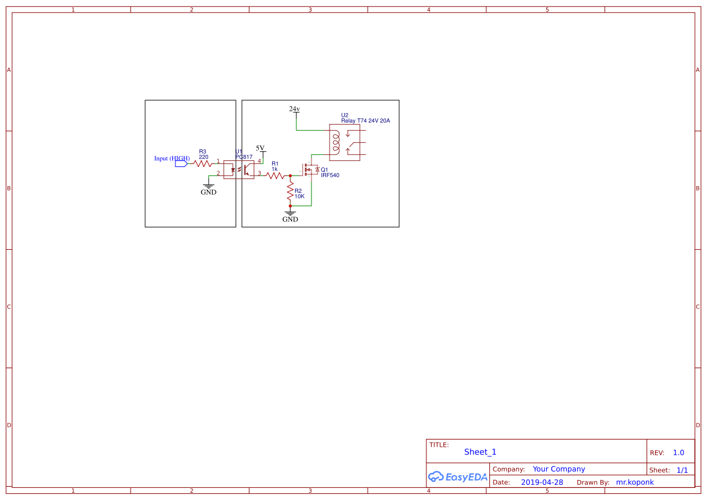Click the Sheet_1 title text
This screenshot has width=707, height=500.
point(480,452)
